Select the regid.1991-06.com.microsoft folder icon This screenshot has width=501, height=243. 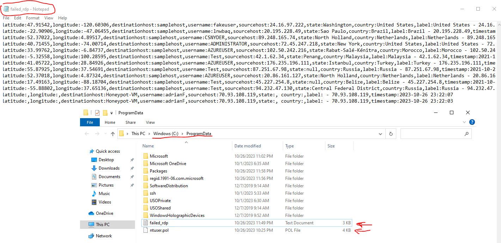pos(146,178)
